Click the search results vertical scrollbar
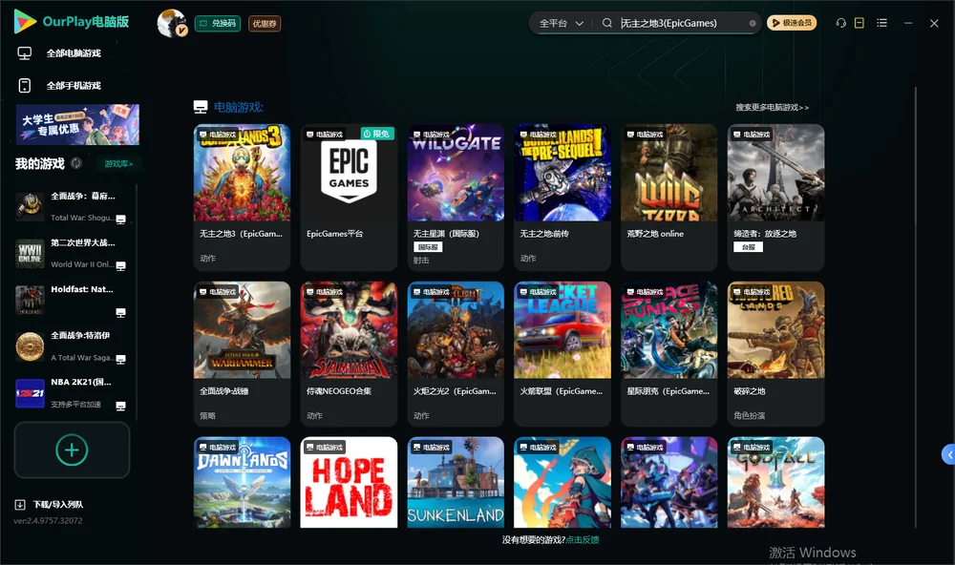The image size is (955, 565). [x=915, y=307]
